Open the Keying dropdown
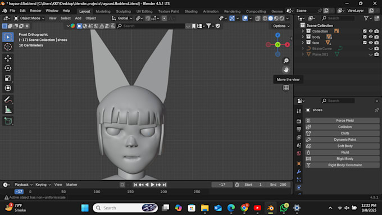Image resolution: width=382 pixels, height=215 pixels. click(43, 185)
